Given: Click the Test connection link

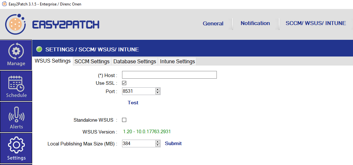Looking at the screenshot, I should point(133,103).
